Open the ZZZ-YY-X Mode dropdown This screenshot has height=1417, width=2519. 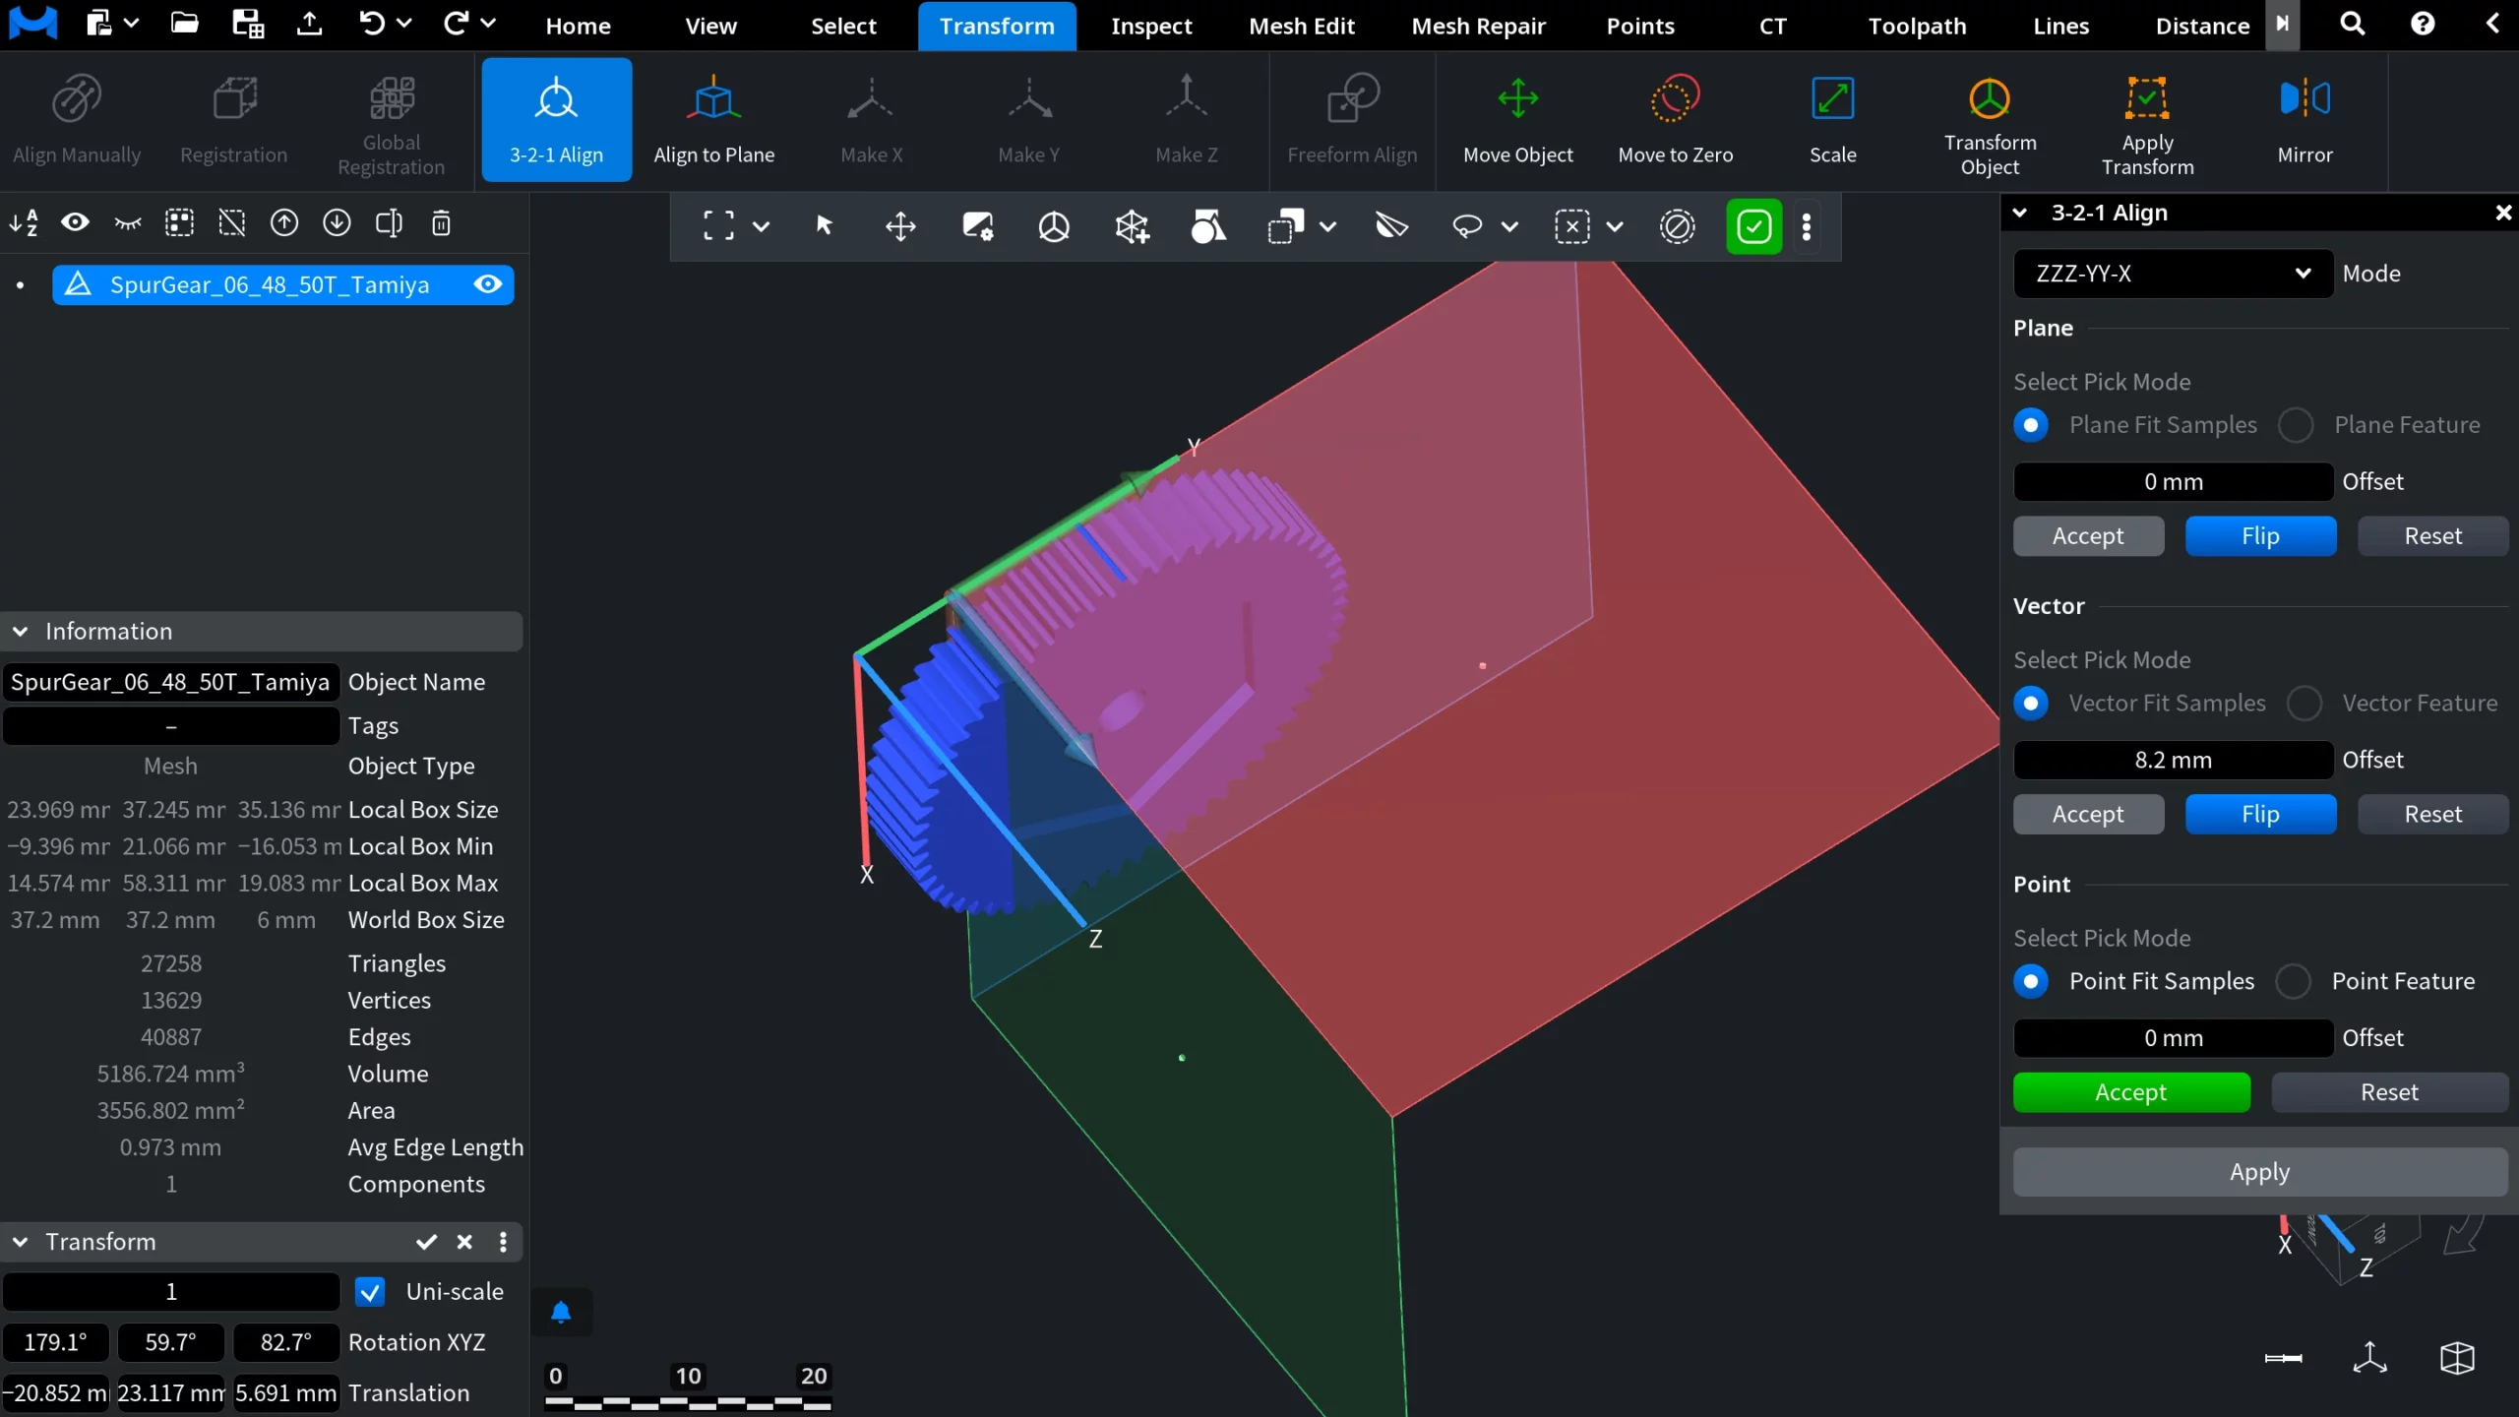[x=2173, y=274]
